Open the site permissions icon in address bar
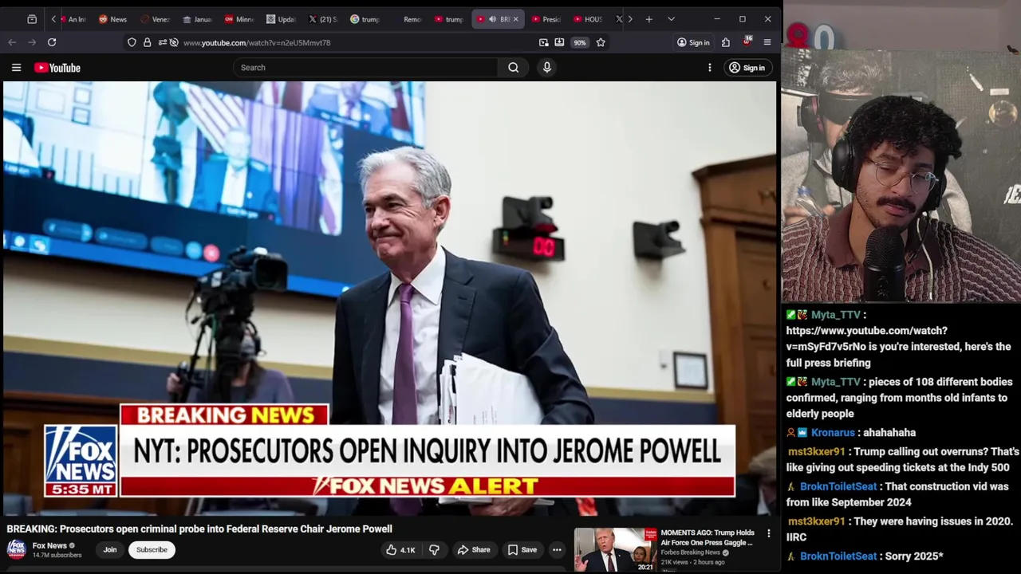The image size is (1021, 574). tap(162, 42)
